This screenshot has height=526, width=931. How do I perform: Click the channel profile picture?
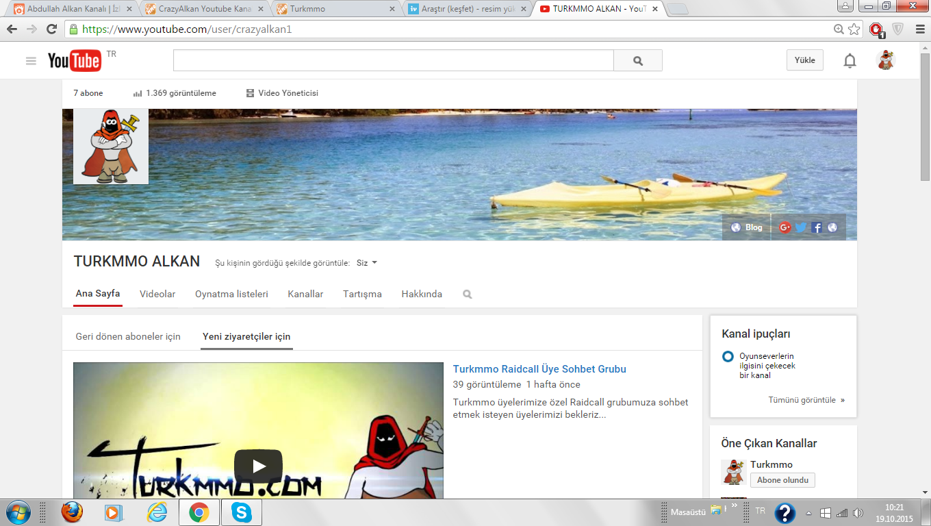pyautogui.click(x=111, y=147)
